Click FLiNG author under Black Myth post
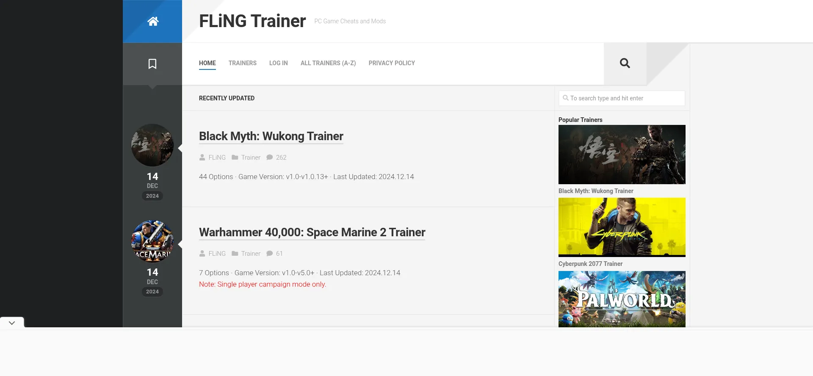This screenshot has width=813, height=376. point(217,158)
